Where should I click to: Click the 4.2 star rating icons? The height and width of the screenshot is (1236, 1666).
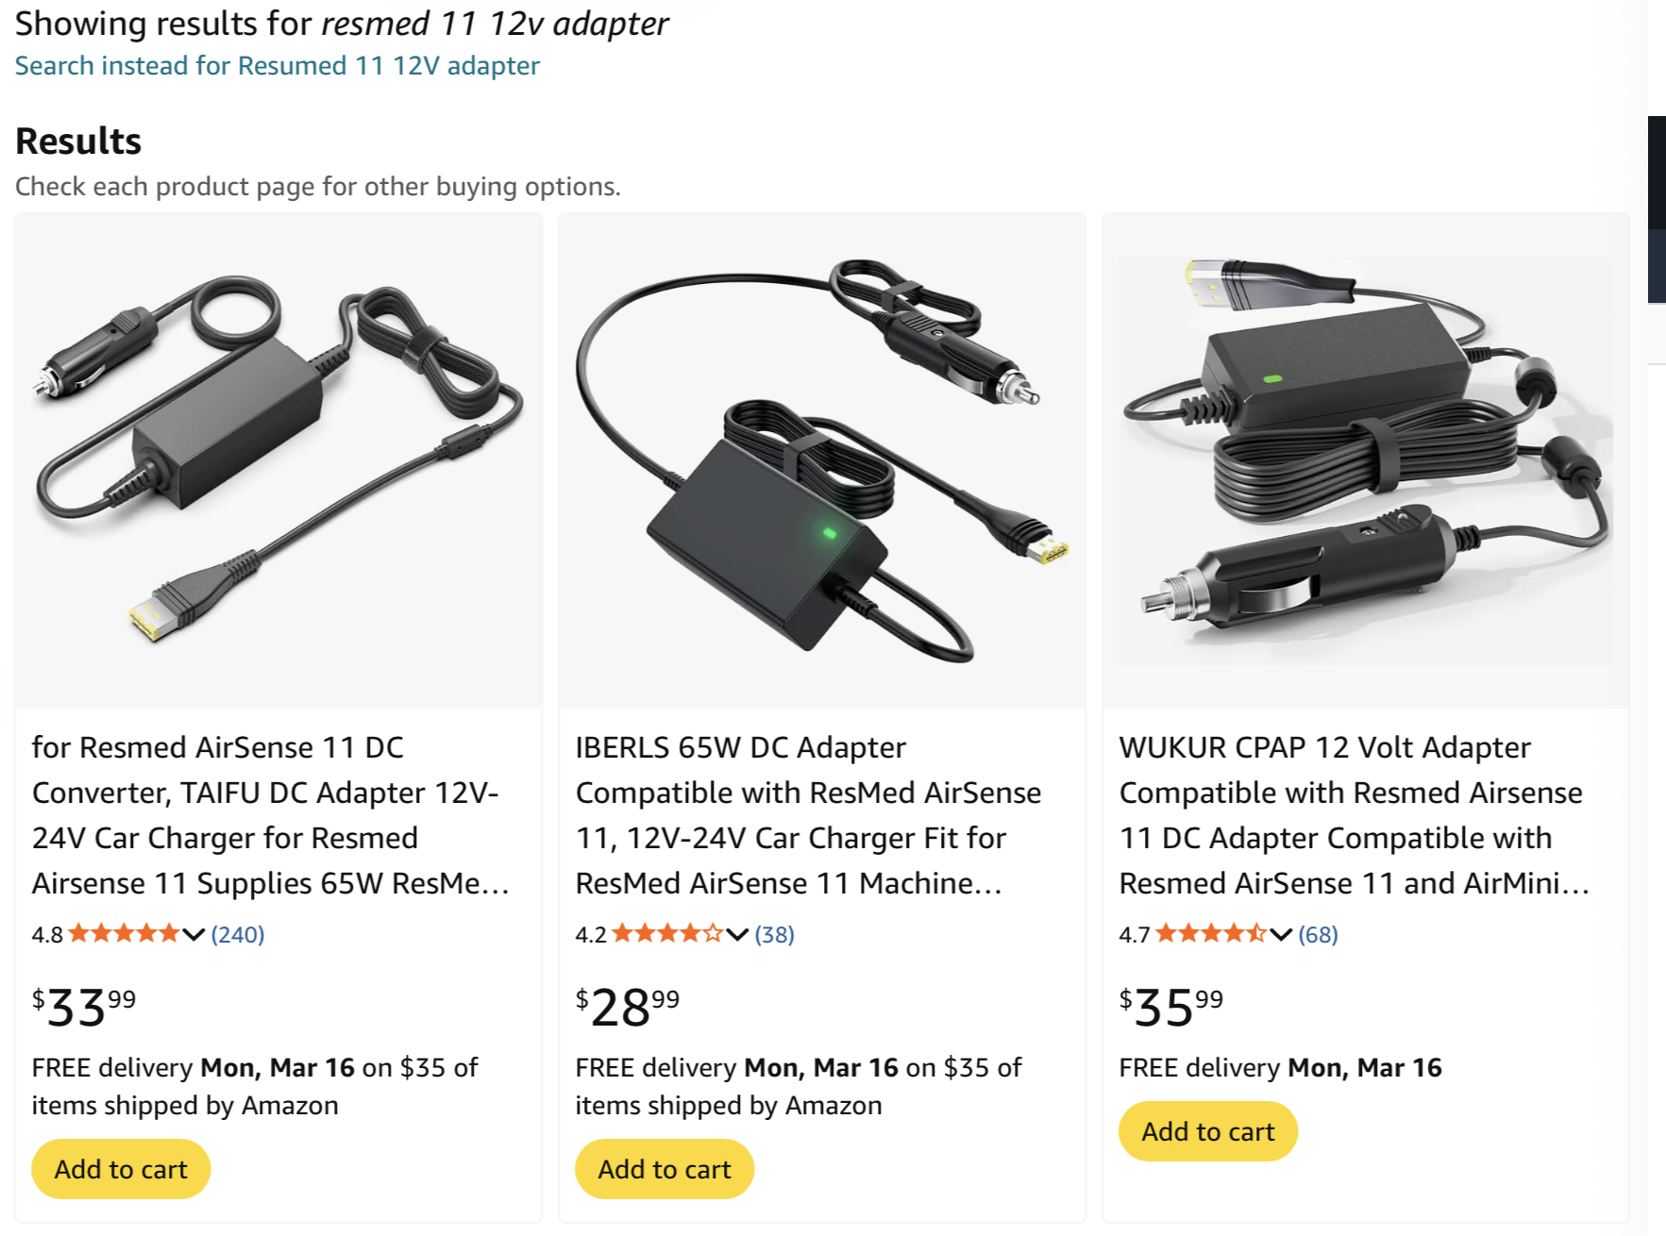[667, 935]
